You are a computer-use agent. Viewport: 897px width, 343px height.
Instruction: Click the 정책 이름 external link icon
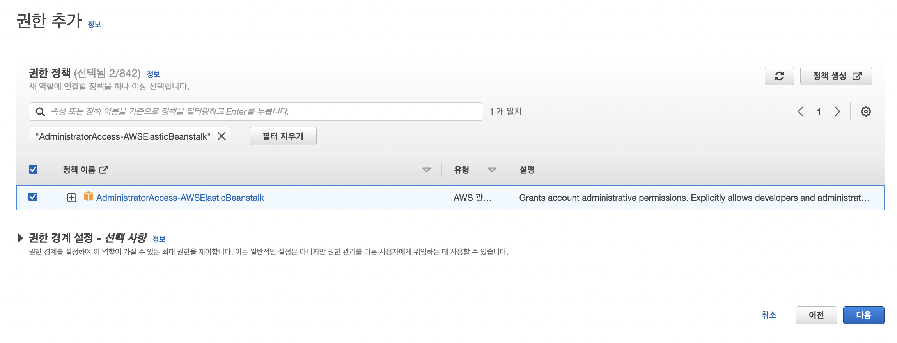[x=104, y=170]
